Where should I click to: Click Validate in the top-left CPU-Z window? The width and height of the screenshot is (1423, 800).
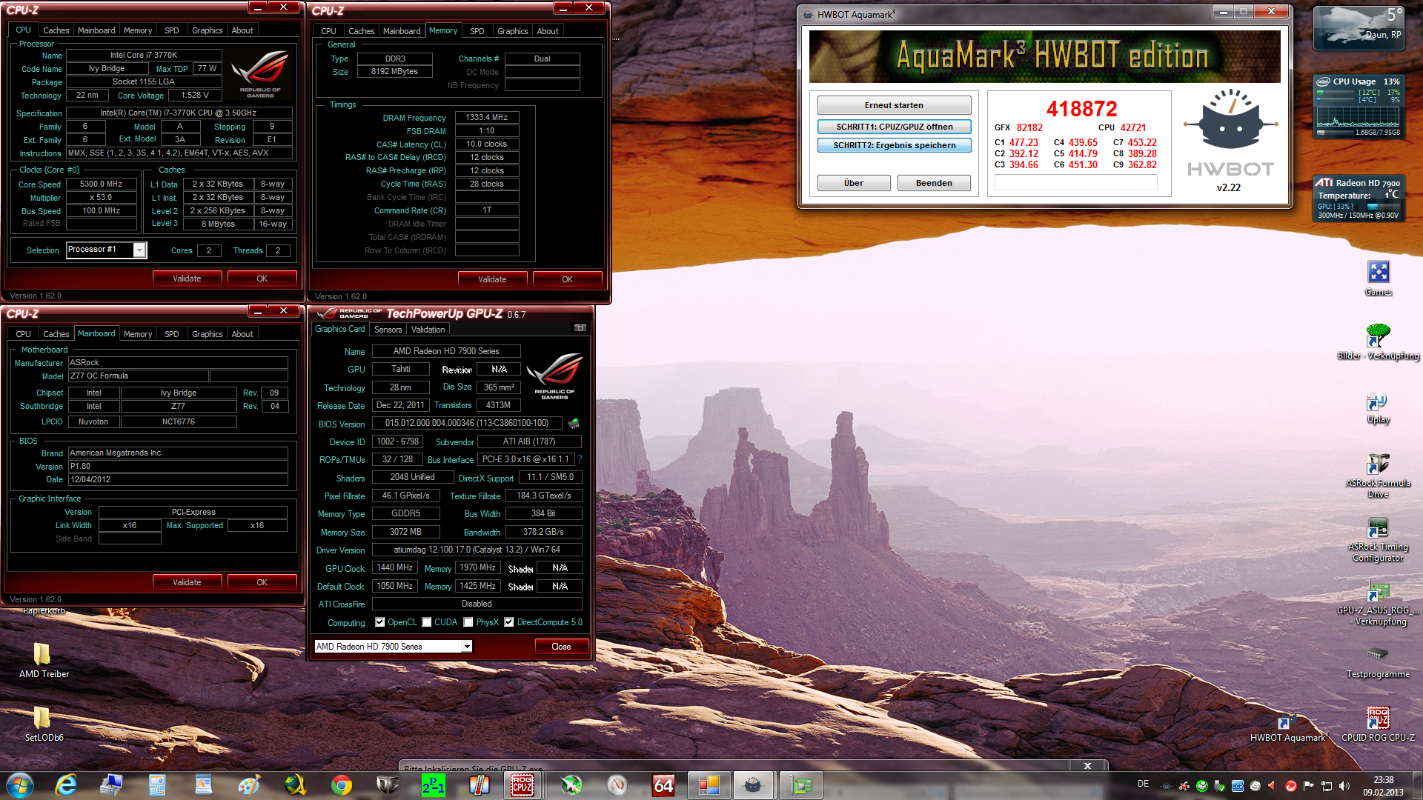point(187,279)
